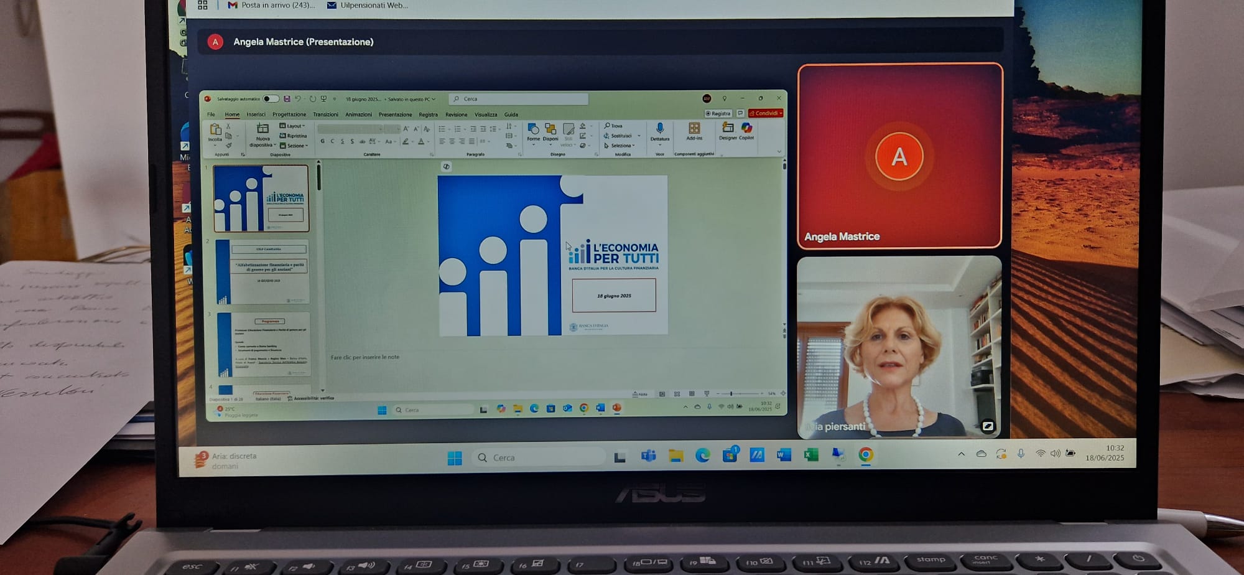Click the Disponi arrange icon
The height and width of the screenshot is (575, 1244).
pyautogui.click(x=550, y=129)
